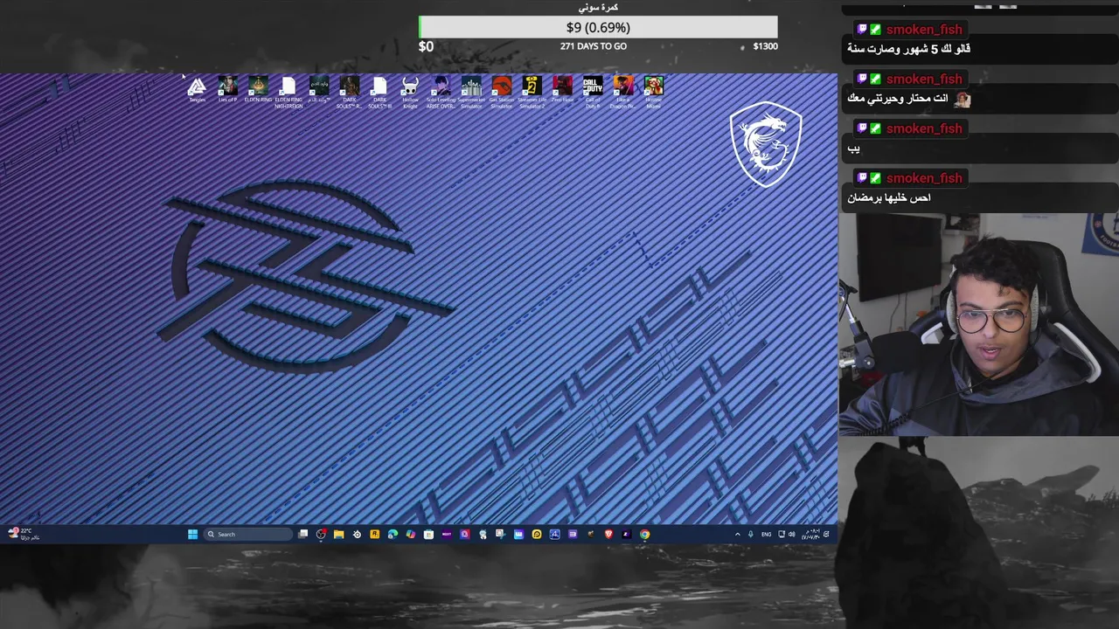Open the Hollow Knight desktop shortcut

point(410,91)
